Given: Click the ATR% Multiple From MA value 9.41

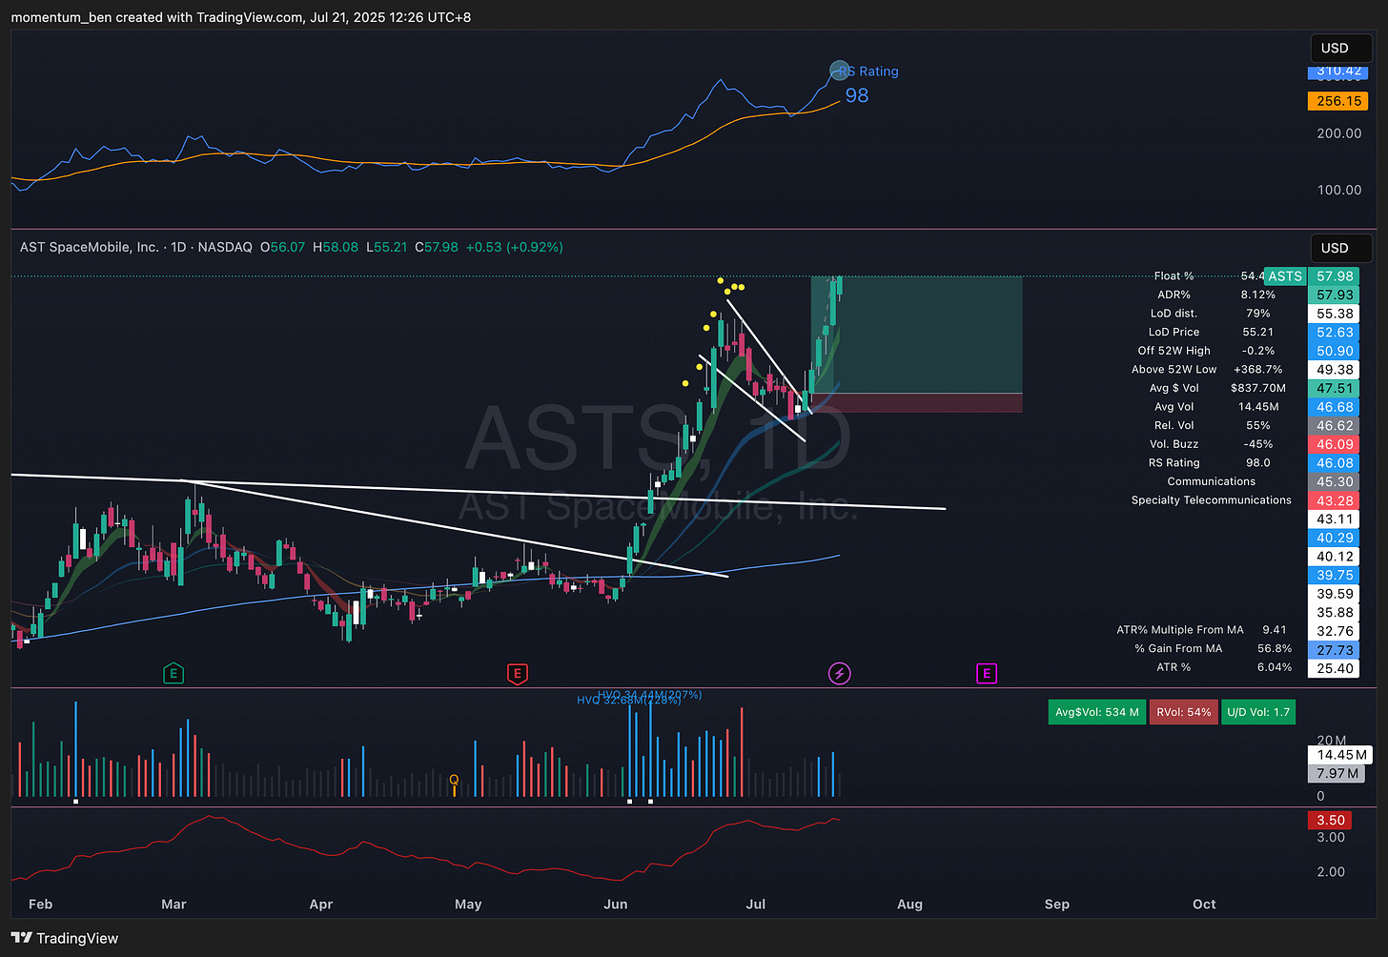Looking at the screenshot, I should pos(1275,630).
